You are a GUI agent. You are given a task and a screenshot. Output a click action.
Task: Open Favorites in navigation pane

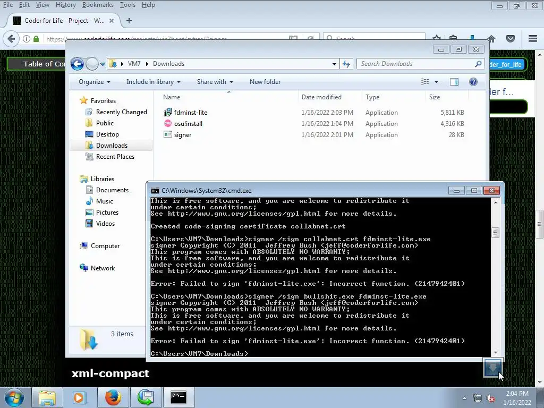[103, 100]
